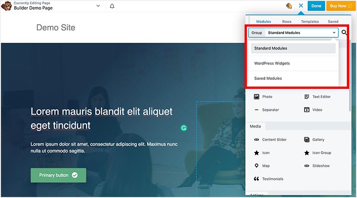The width and height of the screenshot is (357, 198).
Task: Switch to the Rows tab
Action: point(287,22)
